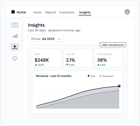Select the person profile sidebar icon

tap(15, 47)
